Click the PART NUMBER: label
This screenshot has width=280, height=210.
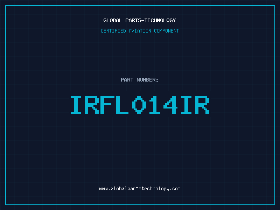click(x=139, y=80)
